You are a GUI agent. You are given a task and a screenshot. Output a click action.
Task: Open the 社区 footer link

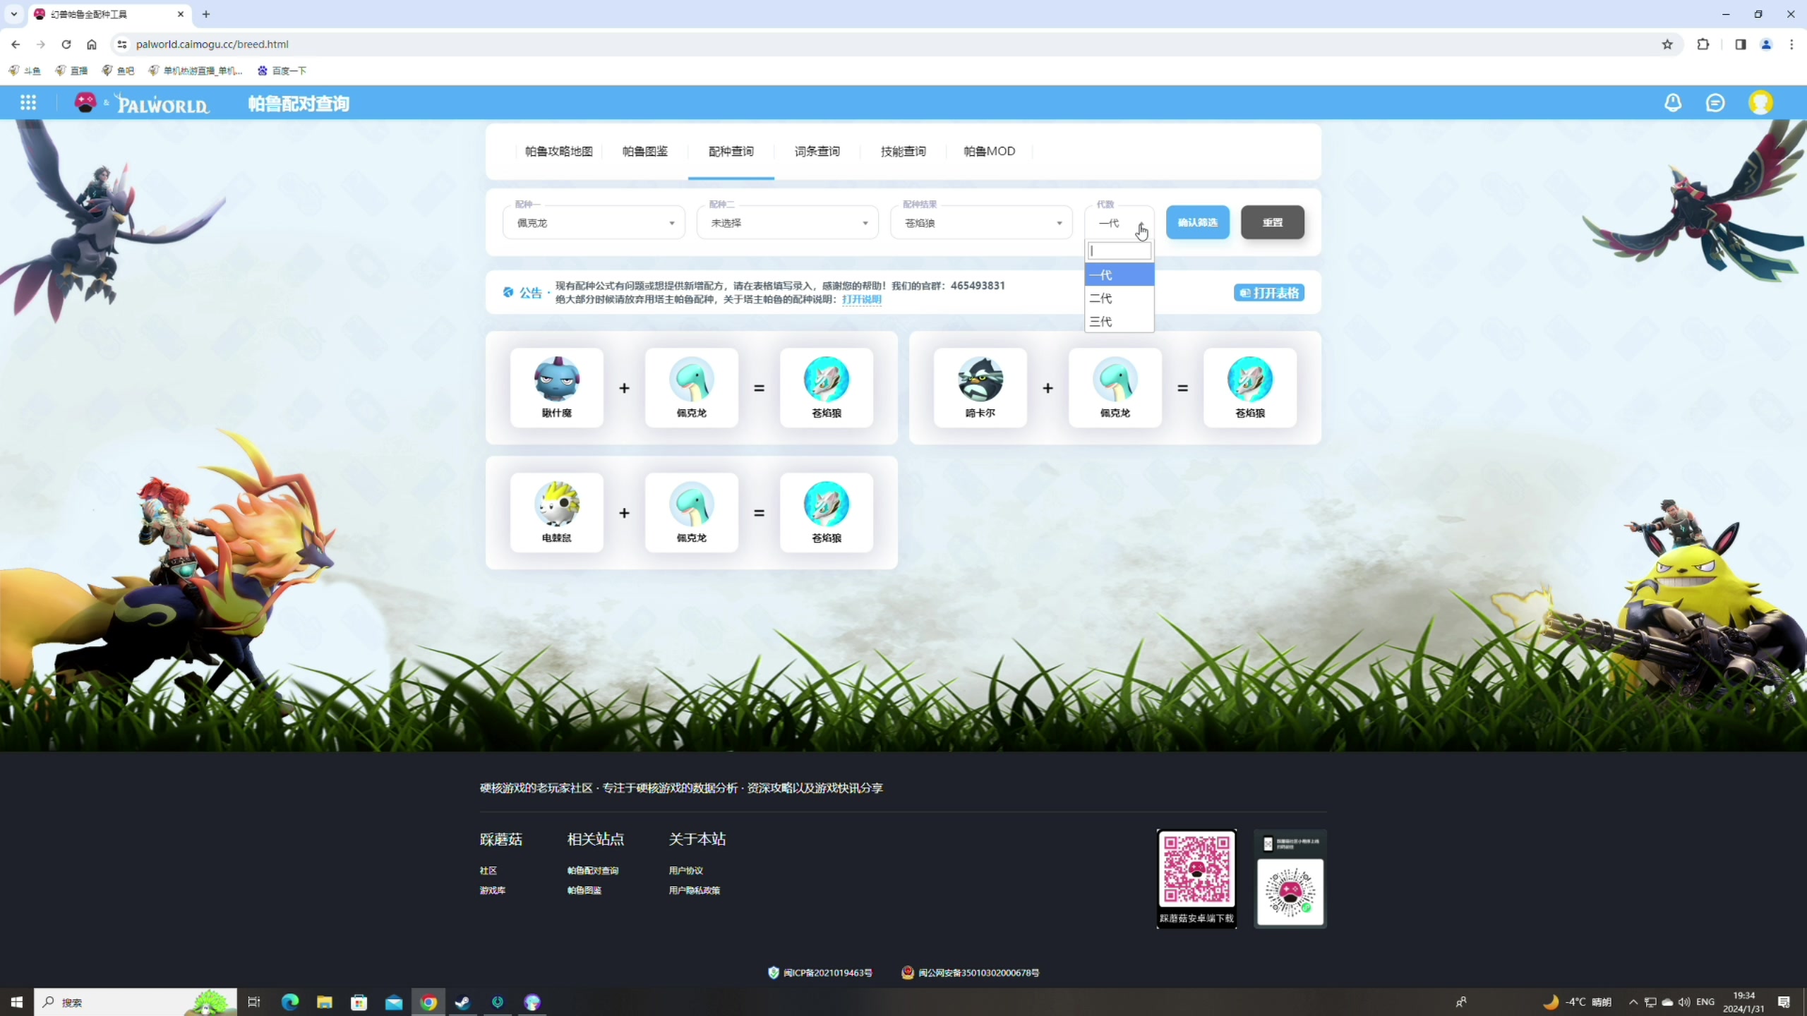click(488, 871)
